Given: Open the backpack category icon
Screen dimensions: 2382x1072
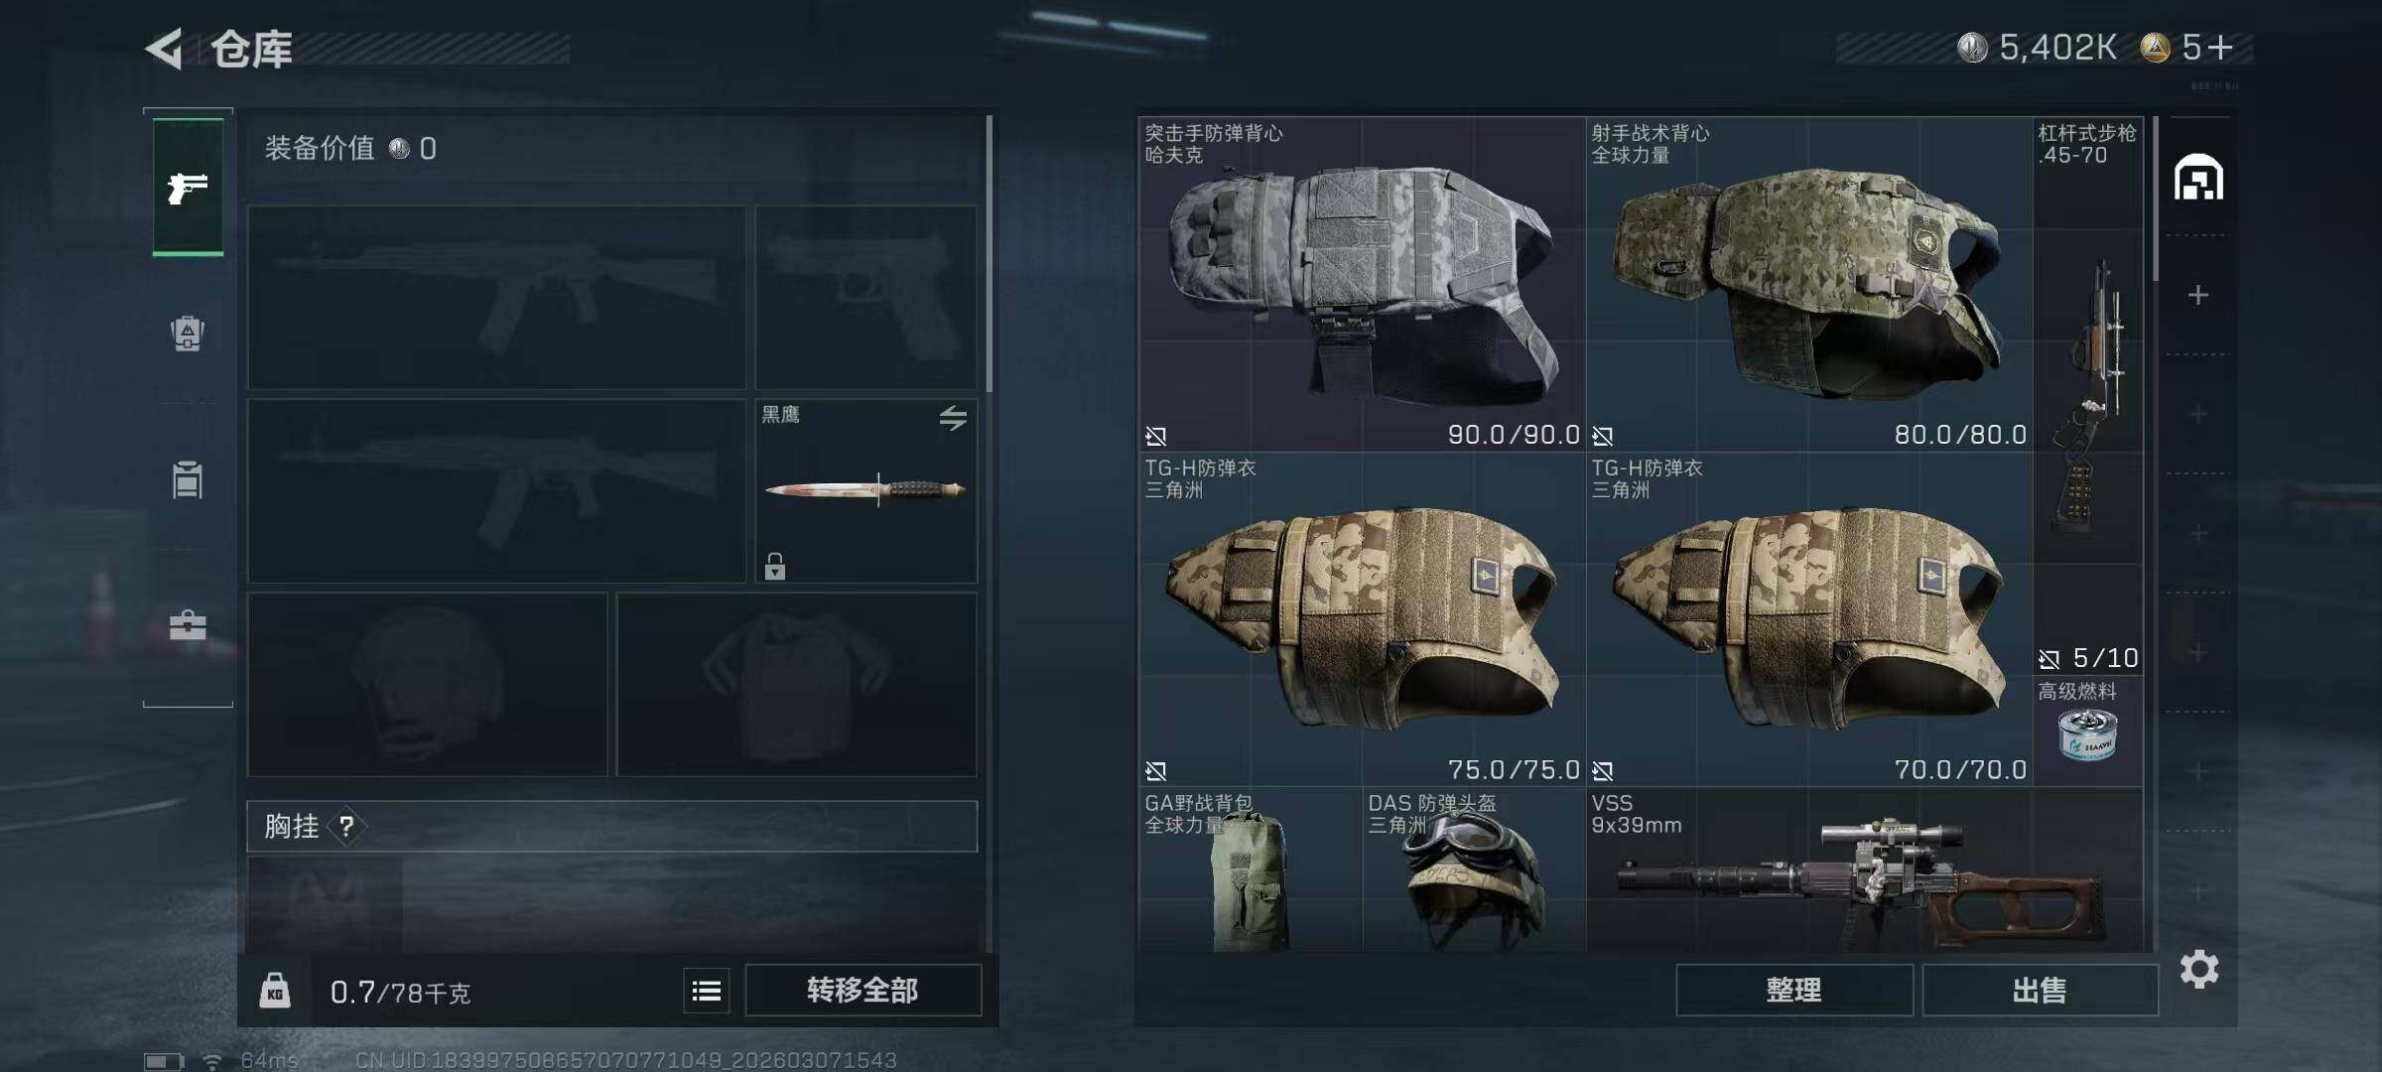Looking at the screenshot, I should pos(188,334).
